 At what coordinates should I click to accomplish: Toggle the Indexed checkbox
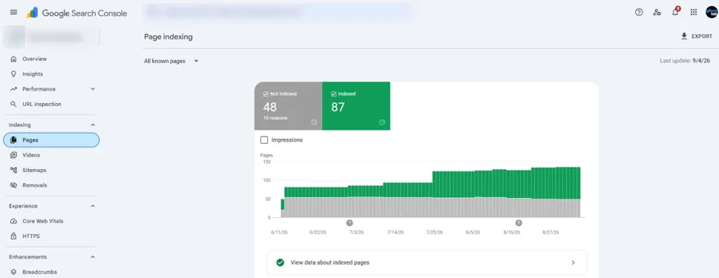coord(333,93)
